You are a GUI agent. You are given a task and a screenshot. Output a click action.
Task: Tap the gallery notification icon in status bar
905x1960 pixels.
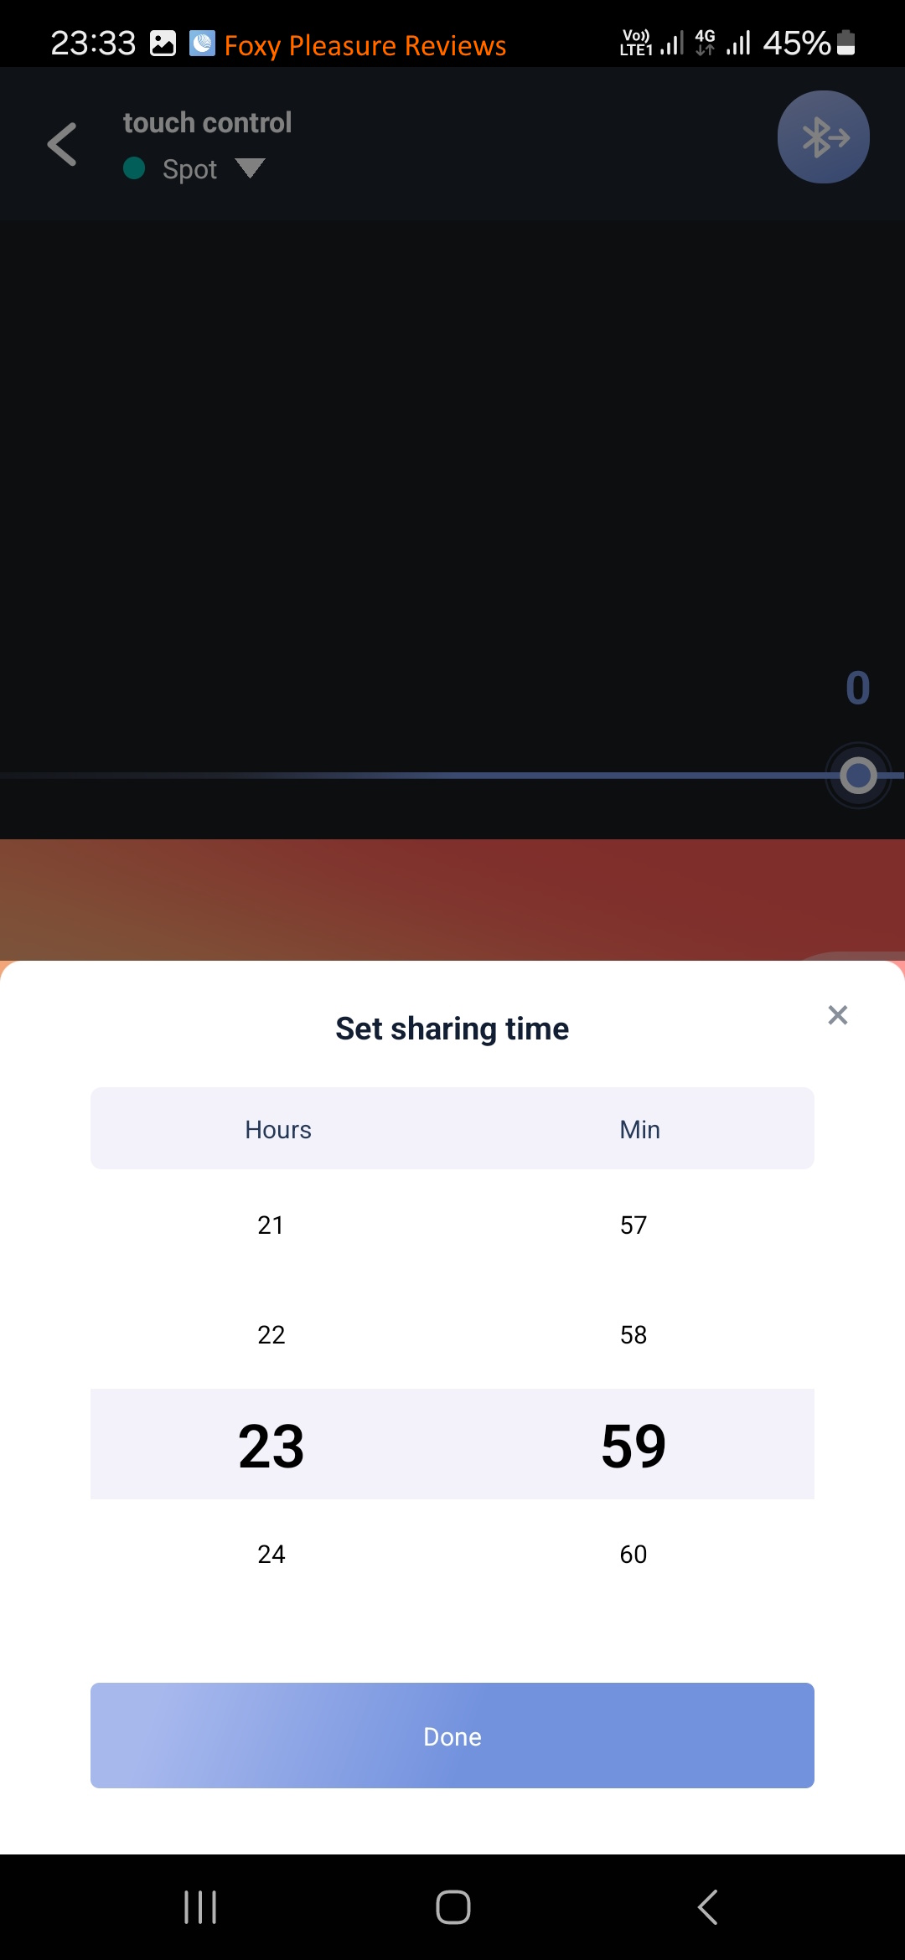tap(163, 43)
